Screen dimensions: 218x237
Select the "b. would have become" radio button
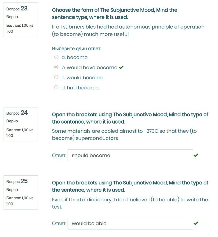(x=56, y=67)
